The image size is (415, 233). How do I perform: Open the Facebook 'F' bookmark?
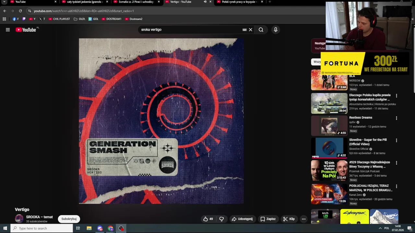(x=16, y=19)
